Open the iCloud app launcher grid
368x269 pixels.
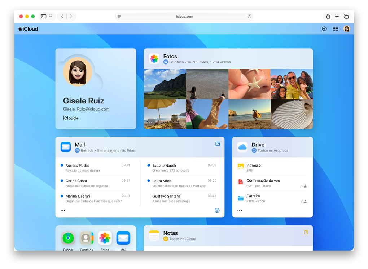coord(336,28)
